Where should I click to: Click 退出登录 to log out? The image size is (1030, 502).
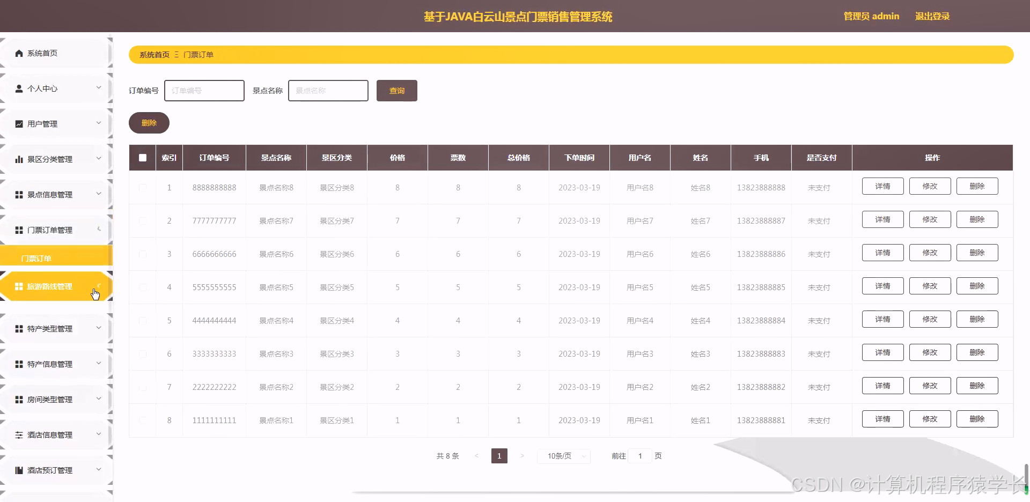point(932,16)
